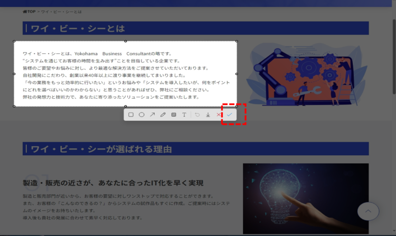This screenshot has width=396, height=236.
Task: Activate the text annotation tool
Action: click(184, 115)
